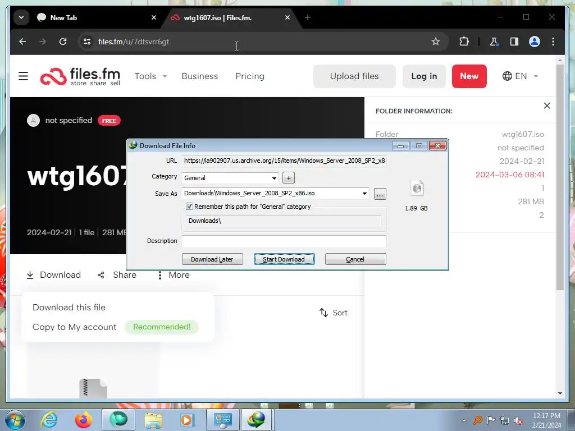Cancel the Download File Info dialog
Viewport: 575px width, 431px height.
pyautogui.click(x=355, y=259)
